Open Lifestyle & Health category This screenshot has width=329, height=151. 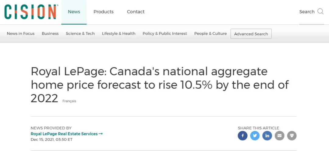click(119, 33)
